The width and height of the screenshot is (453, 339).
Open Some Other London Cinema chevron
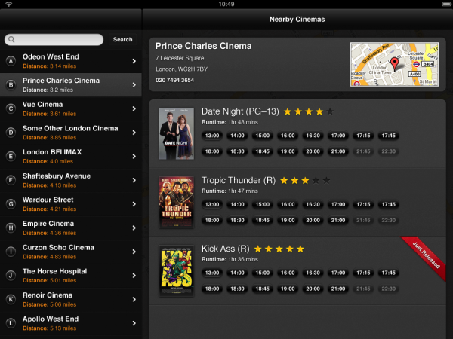134,133
